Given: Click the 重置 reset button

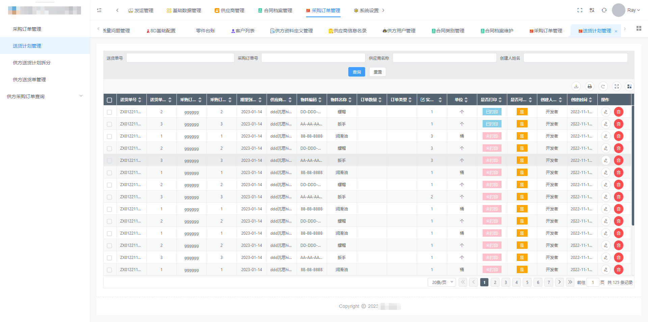Looking at the screenshot, I should (378, 72).
